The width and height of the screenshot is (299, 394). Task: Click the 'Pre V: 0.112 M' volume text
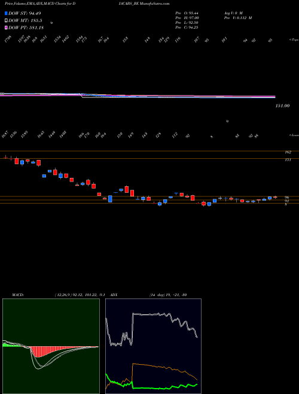coord(237,18)
